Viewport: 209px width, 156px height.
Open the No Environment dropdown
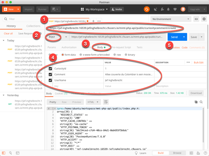[x=171, y=19]
